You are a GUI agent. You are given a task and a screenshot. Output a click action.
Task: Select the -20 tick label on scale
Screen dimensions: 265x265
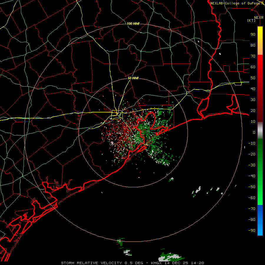pos(252,154)
